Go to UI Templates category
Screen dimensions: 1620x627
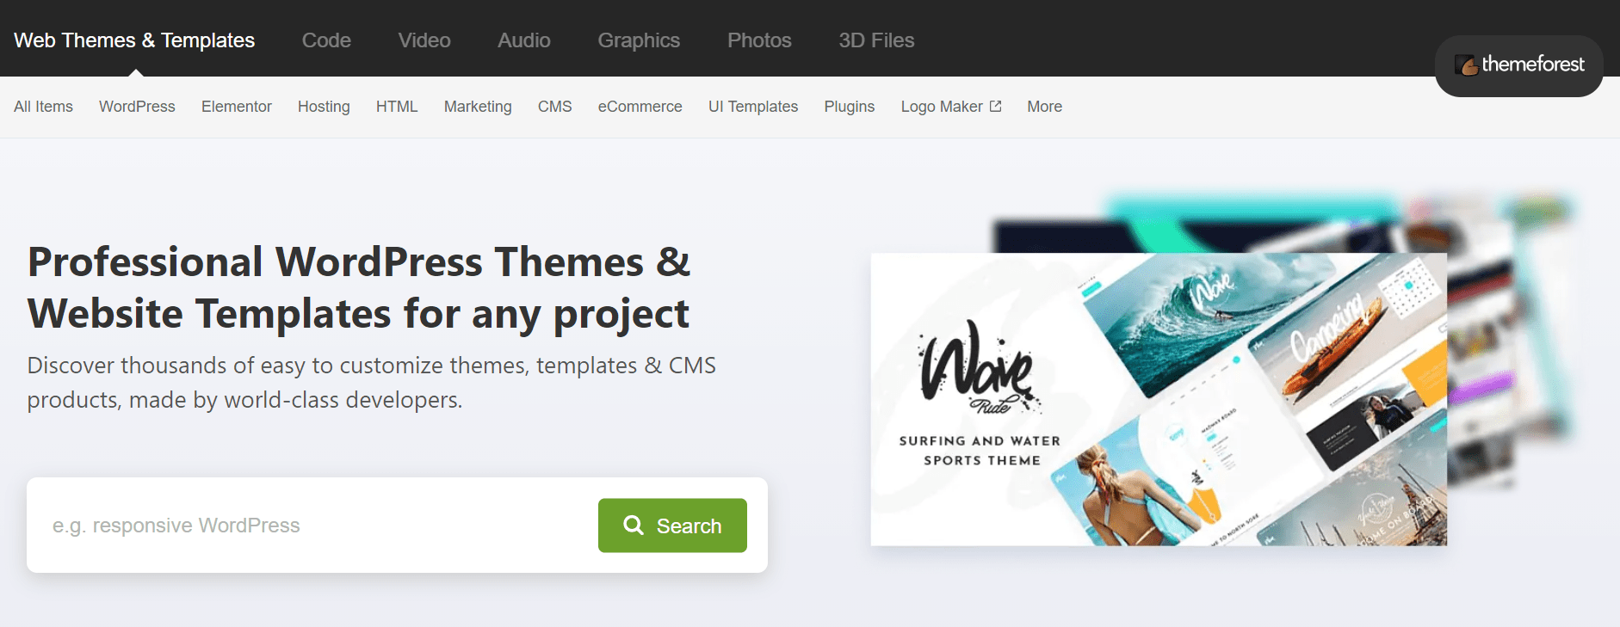(x=753, y=107)
